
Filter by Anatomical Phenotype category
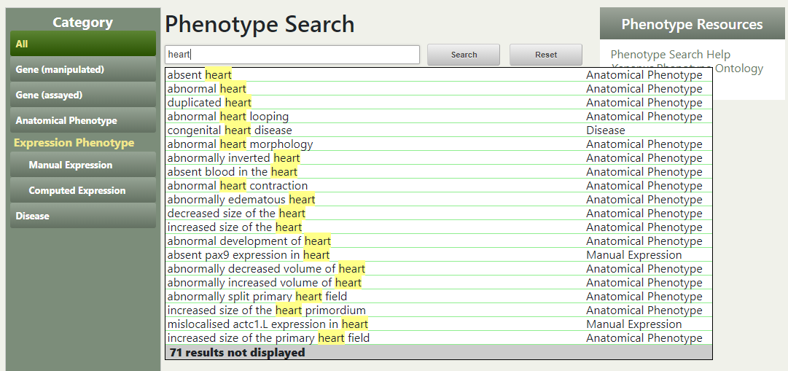coord(82,120)
